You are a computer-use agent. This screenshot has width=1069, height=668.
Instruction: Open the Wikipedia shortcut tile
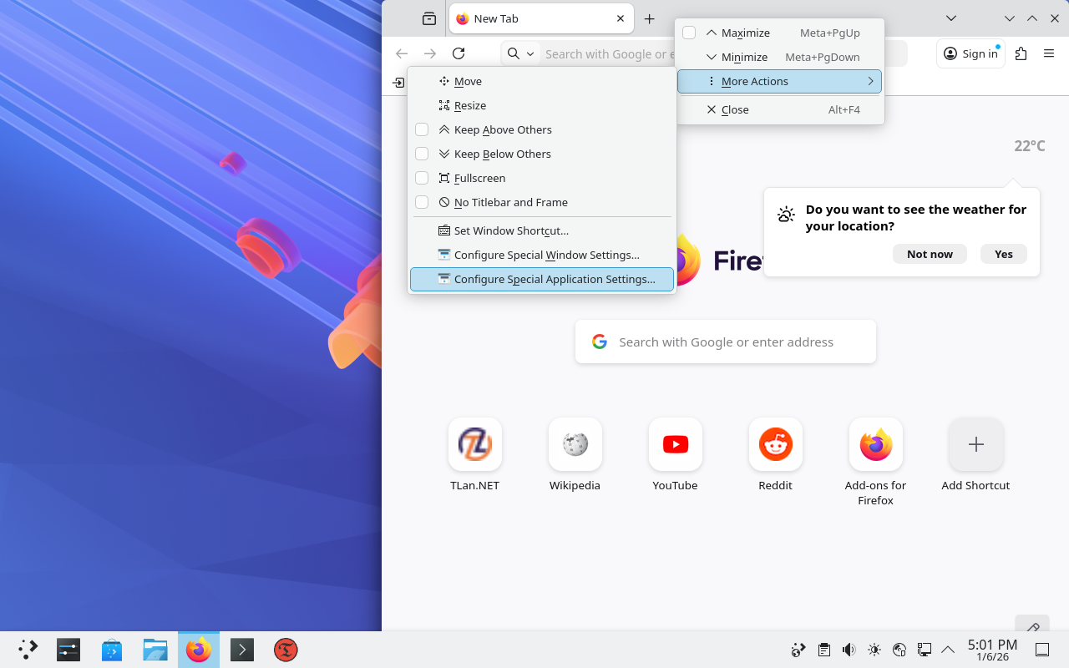pos(575,445)
